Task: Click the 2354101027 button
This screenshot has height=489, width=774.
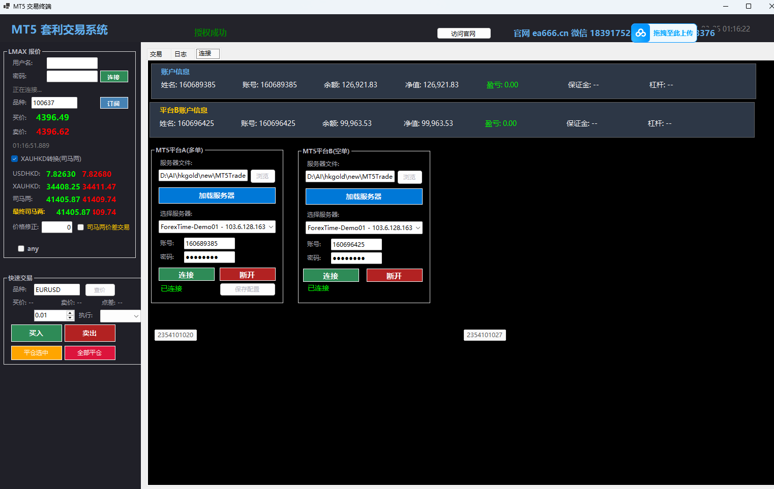Action: point(485,335)
